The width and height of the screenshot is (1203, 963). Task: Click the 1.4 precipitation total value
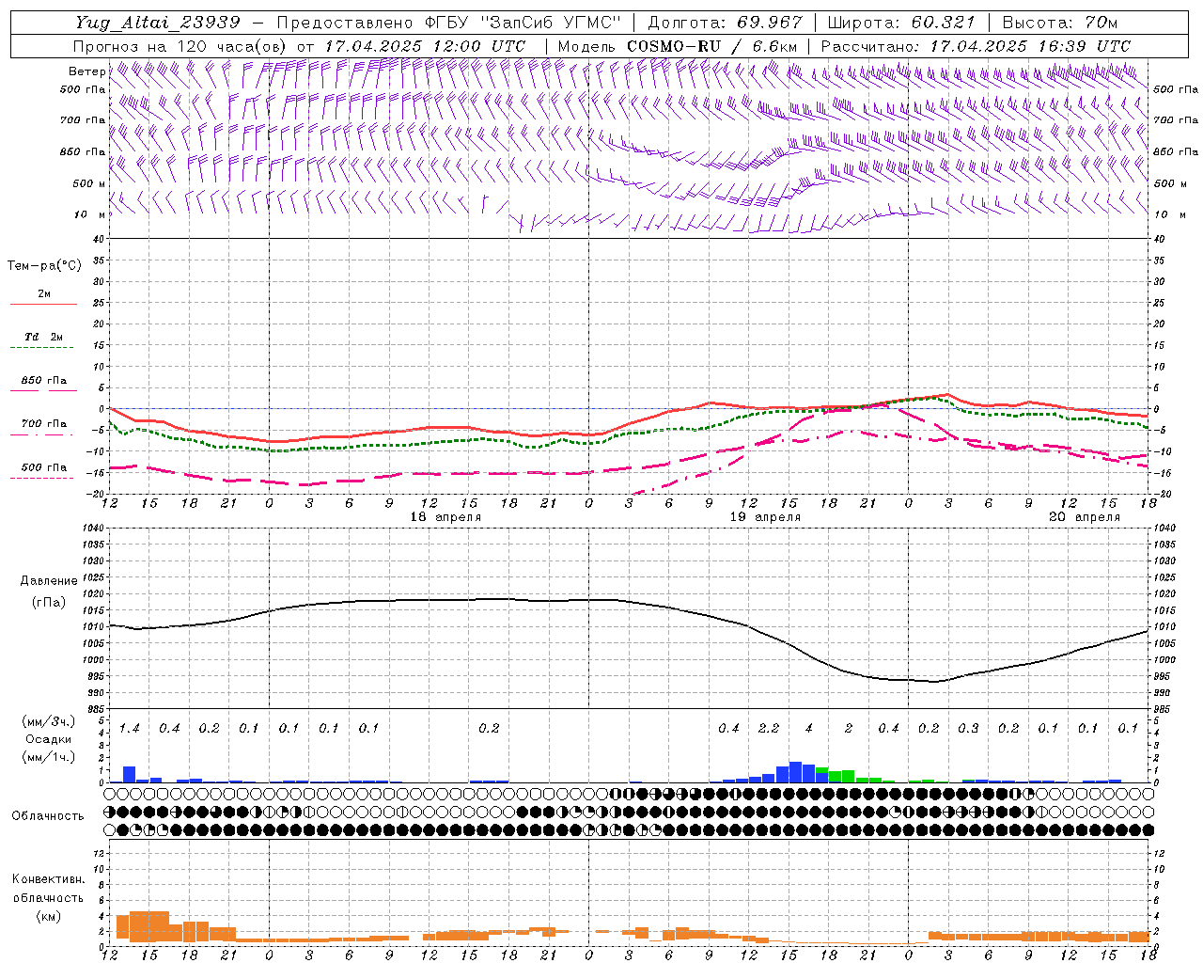point(130,728)
